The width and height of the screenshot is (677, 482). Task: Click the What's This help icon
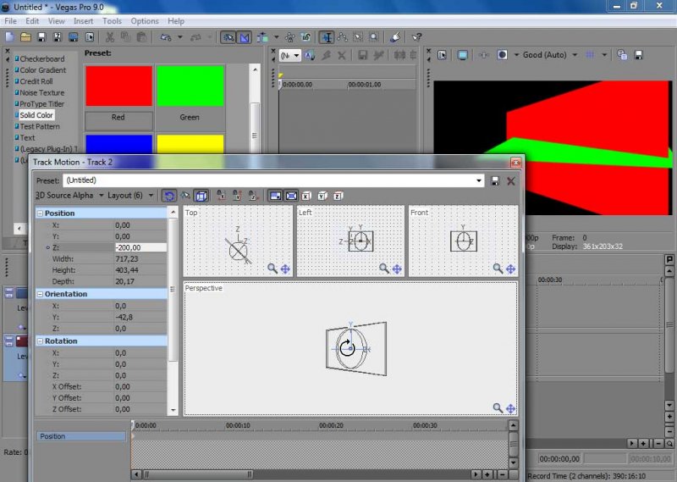[x=417, y=37]
